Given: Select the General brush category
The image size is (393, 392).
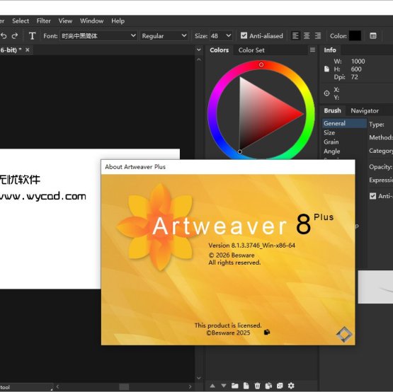Looking at the screenshot, I should [x=344, y=123].
